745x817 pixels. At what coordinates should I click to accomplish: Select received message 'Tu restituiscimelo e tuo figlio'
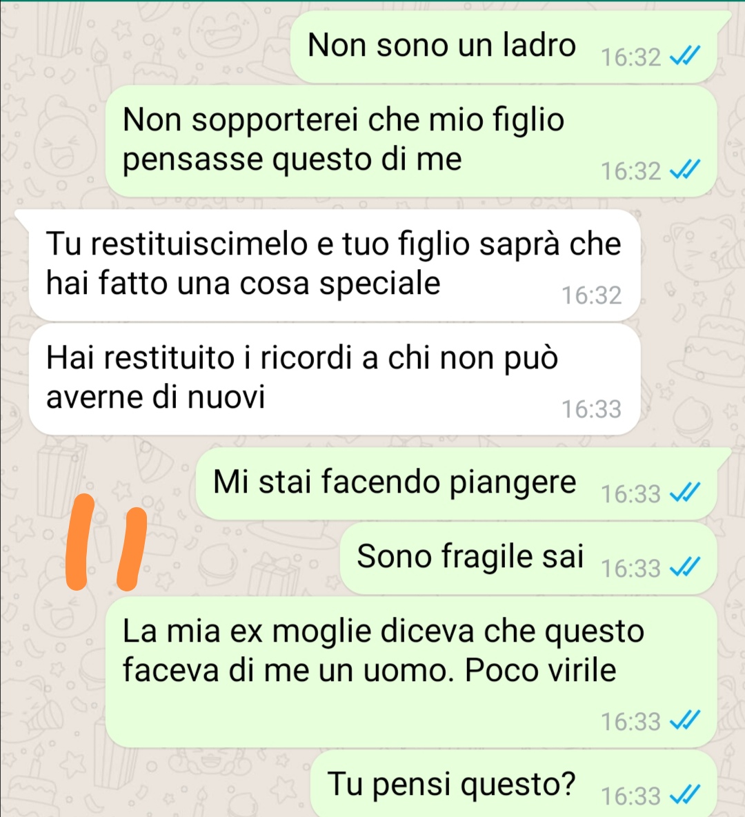coord(334,265)
